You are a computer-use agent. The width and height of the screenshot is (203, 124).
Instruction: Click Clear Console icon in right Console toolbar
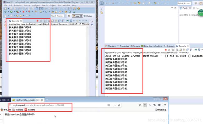pos(177,50)
